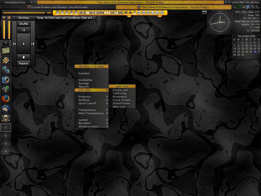The image size is (261, 196).
Task: Open the Google.com quick link
Action: tap(122, 90)
